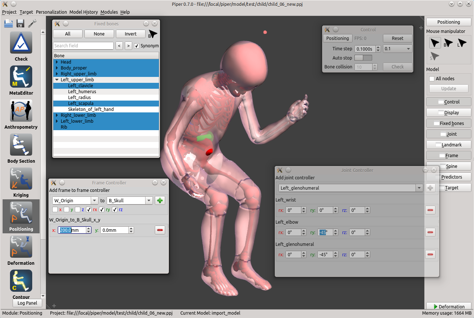Check the z axis checkbox
This screenshot has height=318, width=474.
77,210
